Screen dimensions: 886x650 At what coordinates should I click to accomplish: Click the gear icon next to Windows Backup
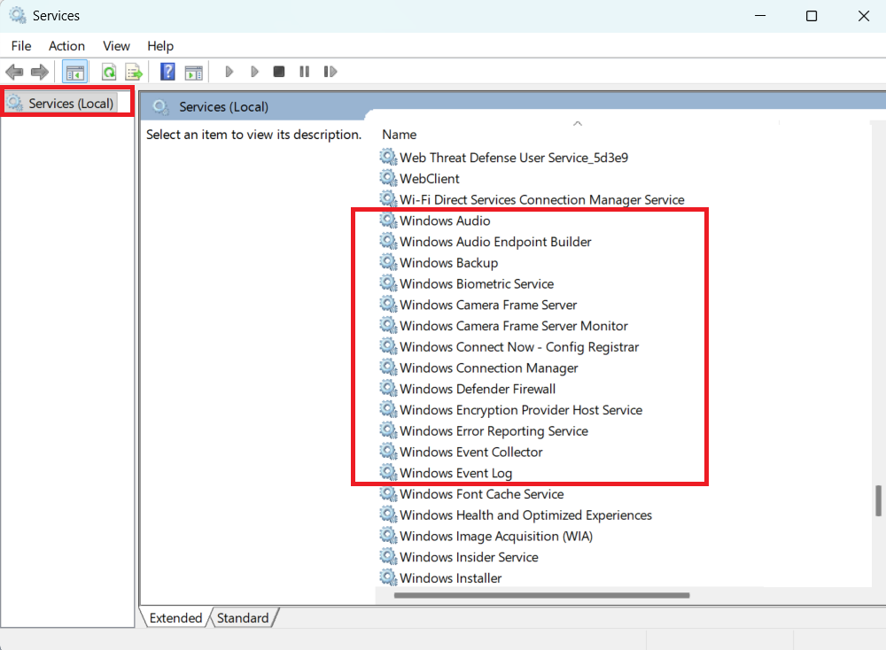pyautogui.click(x=388, y=262)
